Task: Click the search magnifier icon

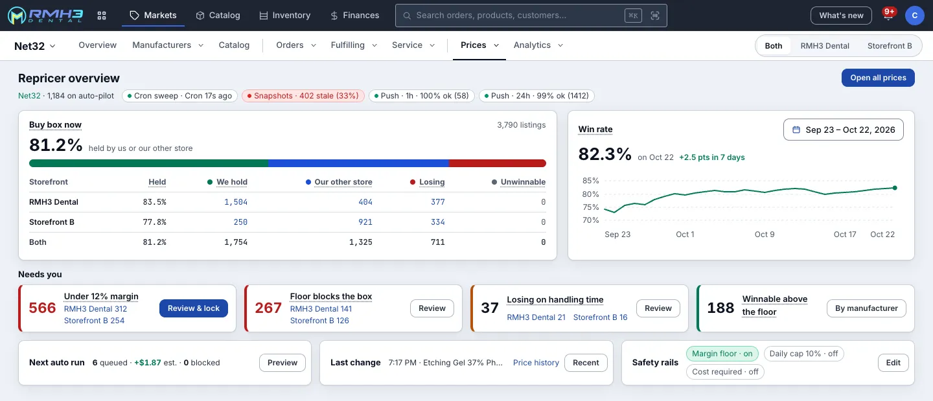Action: click(407, 16)
